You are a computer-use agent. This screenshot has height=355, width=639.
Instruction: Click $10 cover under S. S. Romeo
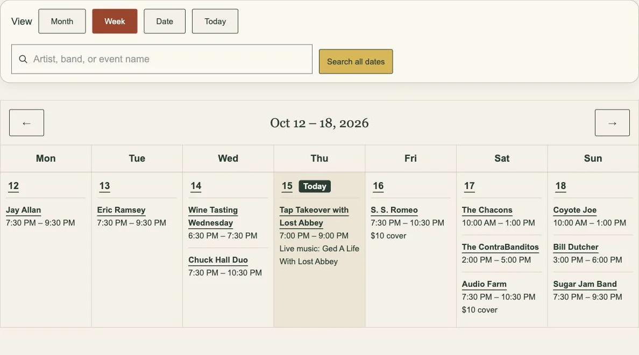click(x=388, y=236)
